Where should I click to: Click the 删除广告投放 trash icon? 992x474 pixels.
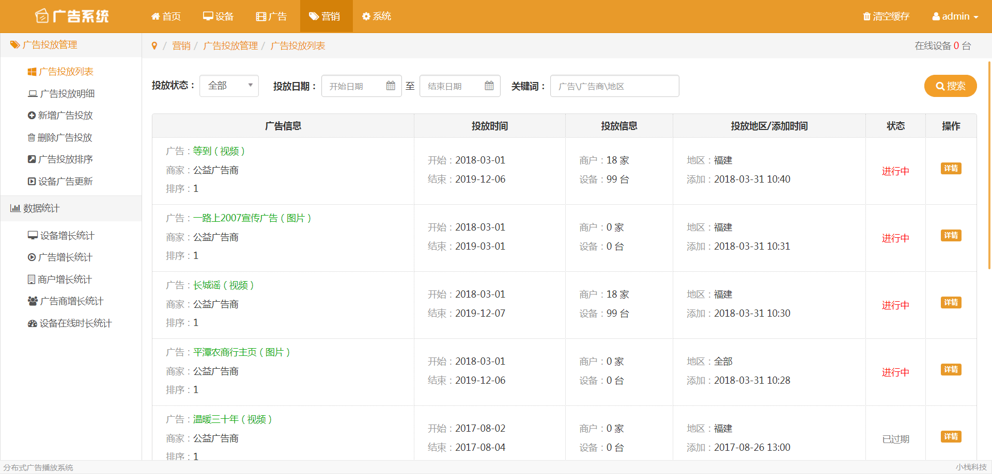click(32, 138)
